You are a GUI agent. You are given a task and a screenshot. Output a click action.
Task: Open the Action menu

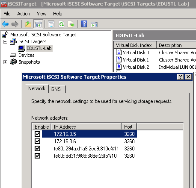click(x=24, y=14)
